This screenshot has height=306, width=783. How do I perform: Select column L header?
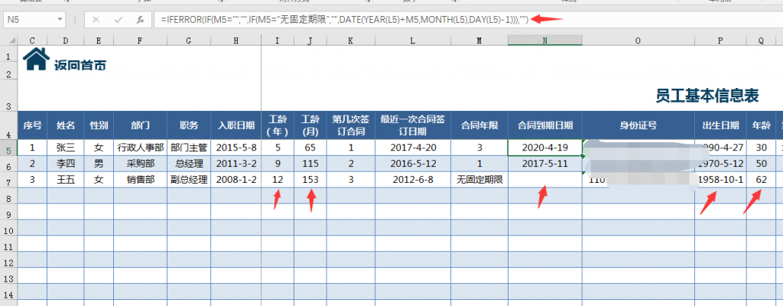412,40
